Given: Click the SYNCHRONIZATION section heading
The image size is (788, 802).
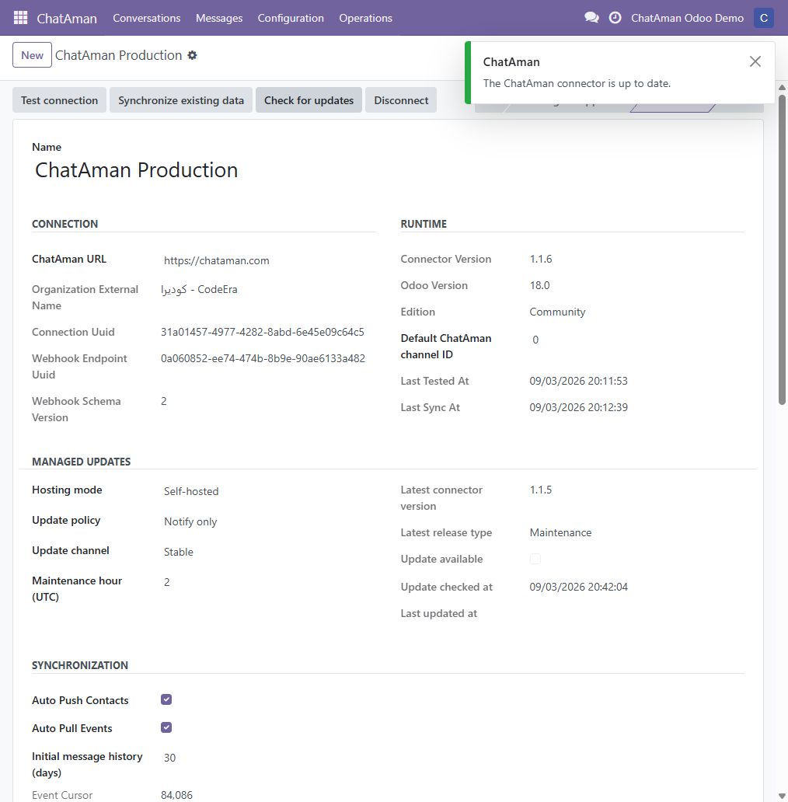Looking at the screenshot, I should tap(80, 665).
